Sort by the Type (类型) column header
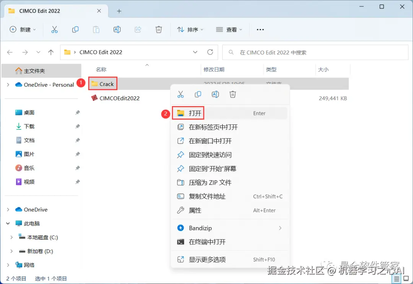This screenshot has height=284, width=413. (271, 69)
